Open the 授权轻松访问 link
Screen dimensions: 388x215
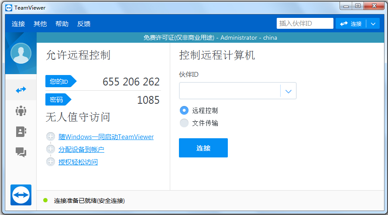tap(78, 162)
